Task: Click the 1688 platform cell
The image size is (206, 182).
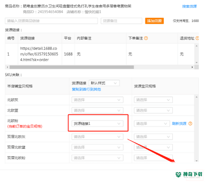Action: pos(68,54)
